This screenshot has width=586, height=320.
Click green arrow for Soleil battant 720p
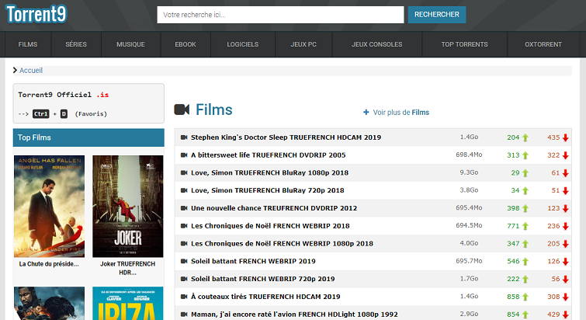[x=525, y=280]
